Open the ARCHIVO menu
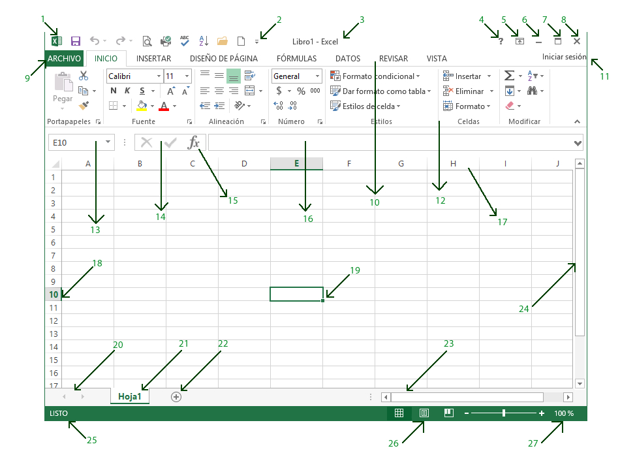620x457 pixels. [x=64, y=59]
